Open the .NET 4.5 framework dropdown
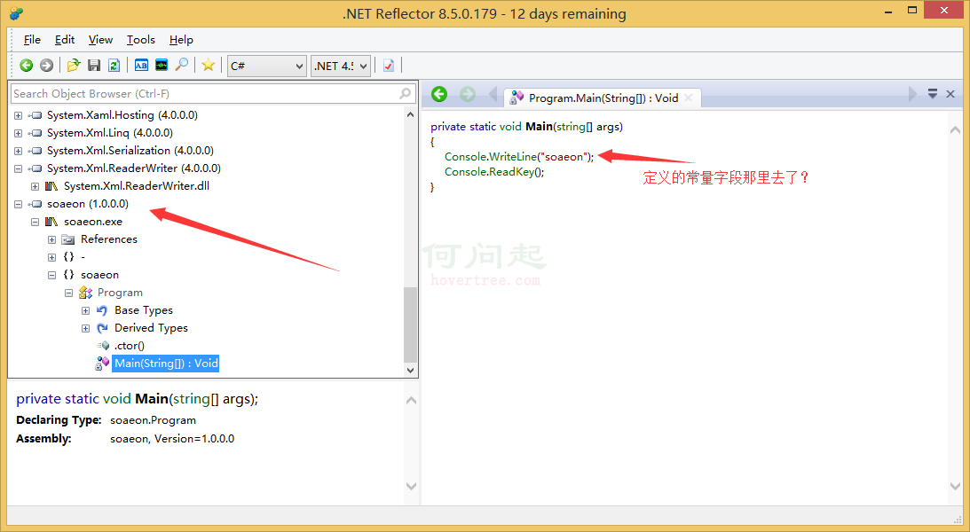970x532 pixels. click(x=340, y=66)
